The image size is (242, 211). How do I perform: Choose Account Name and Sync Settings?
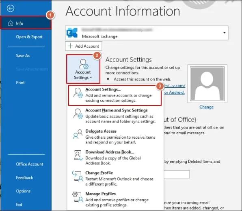pos(115,116)
